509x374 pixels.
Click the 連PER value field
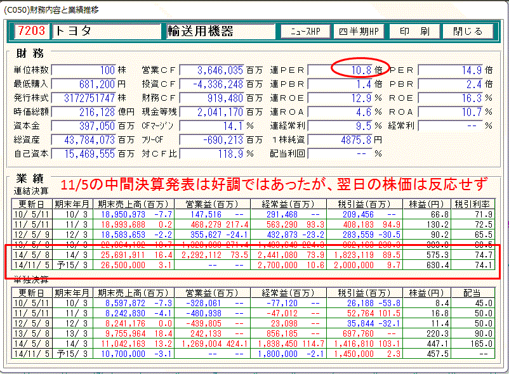[340, 70]
